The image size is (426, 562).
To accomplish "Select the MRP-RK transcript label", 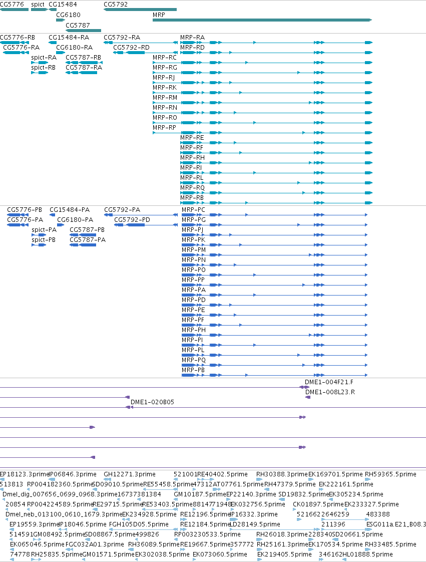I will pos(165,88).
